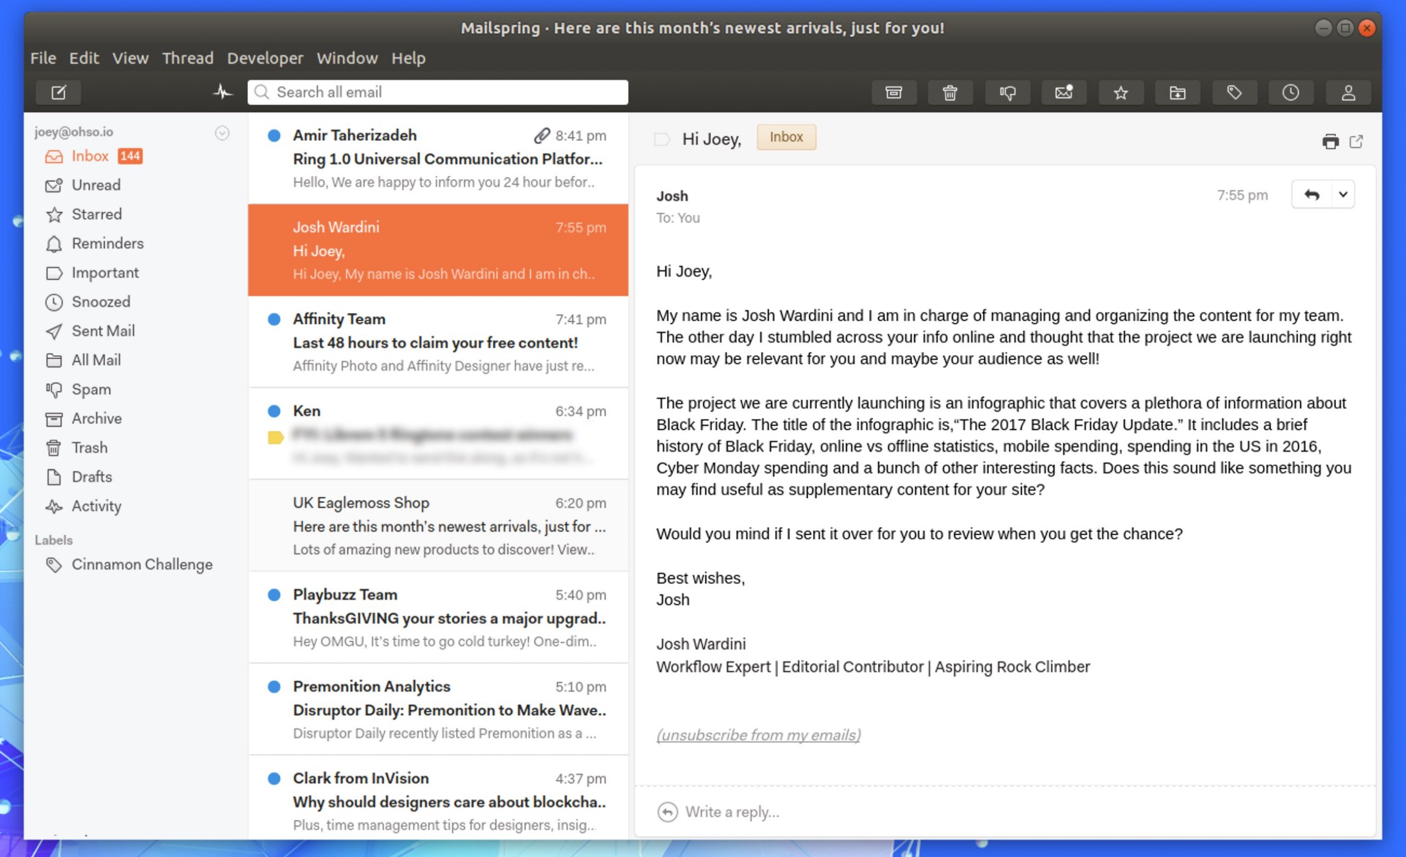Select the Inbox folder with 144 emails

tap(91, 156)
